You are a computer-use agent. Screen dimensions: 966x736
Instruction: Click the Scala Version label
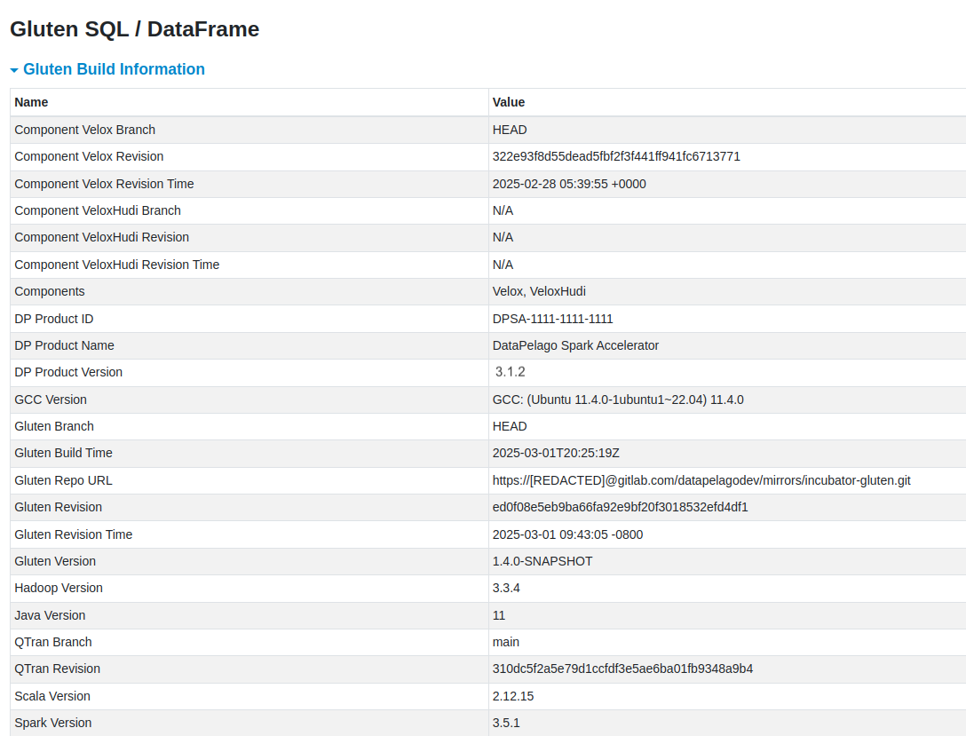coord(52,696)
